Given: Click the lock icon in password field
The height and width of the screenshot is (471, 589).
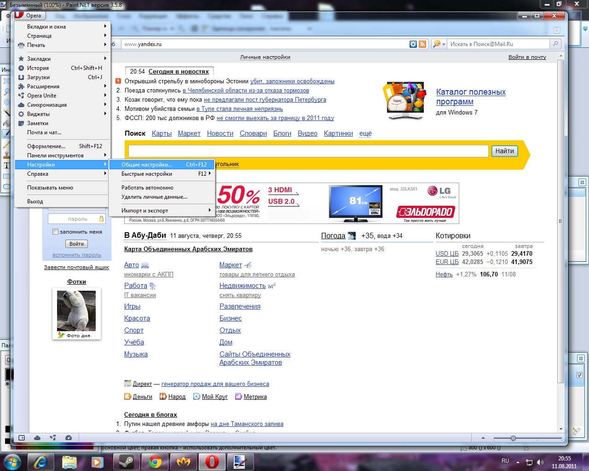Looking at the screenshot, I should coord(101,219).
